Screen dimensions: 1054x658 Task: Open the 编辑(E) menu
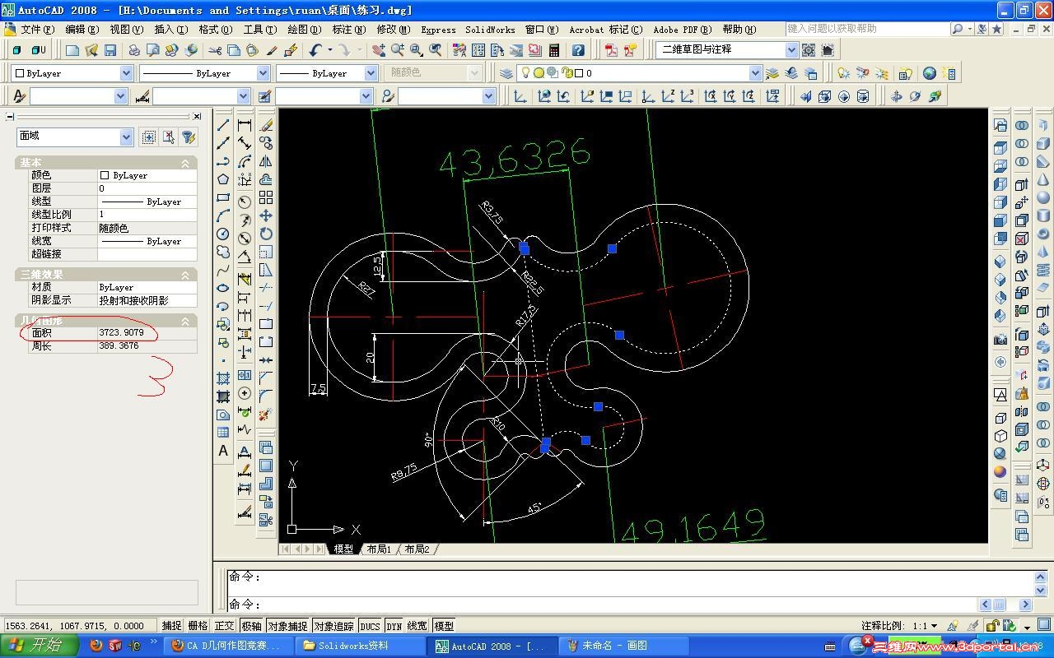click(x=82, y=30)
